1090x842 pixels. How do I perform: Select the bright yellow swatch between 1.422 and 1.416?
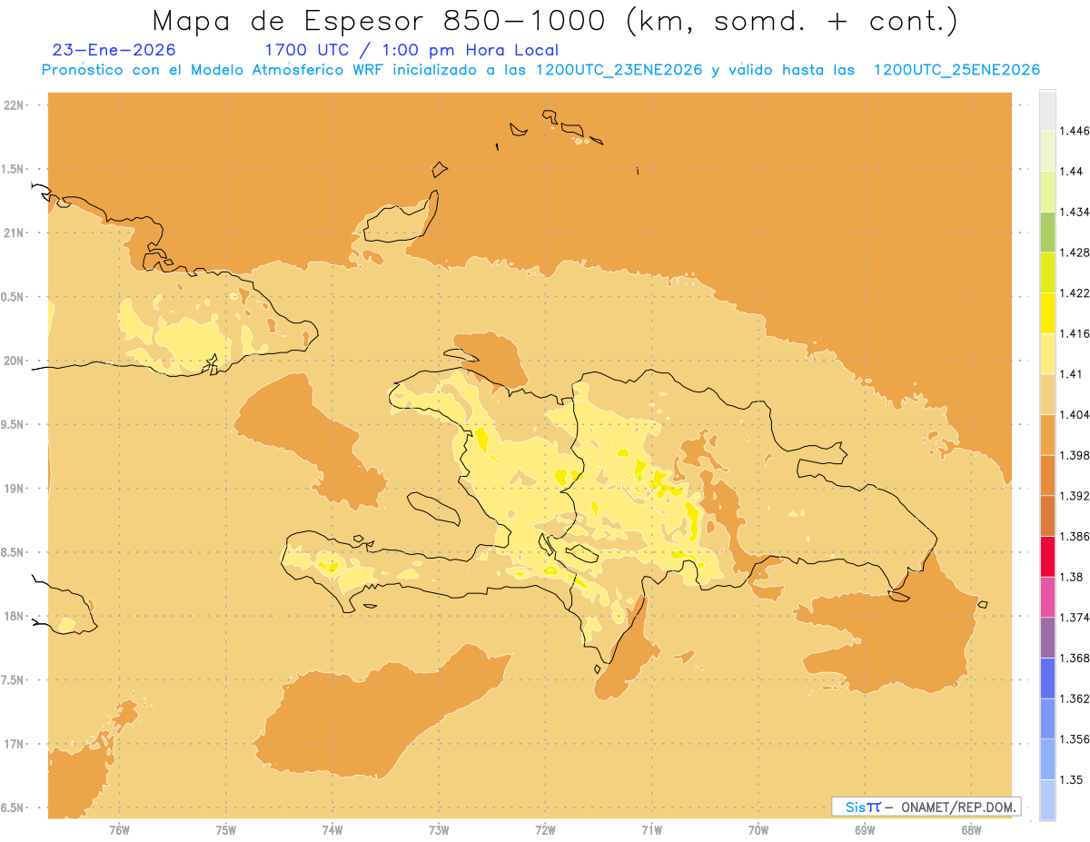pos(1047,312)
